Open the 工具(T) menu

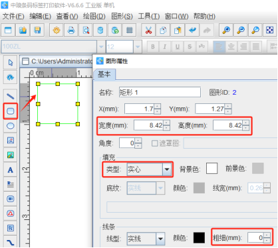pyautogui.click(x=148, y=16)
